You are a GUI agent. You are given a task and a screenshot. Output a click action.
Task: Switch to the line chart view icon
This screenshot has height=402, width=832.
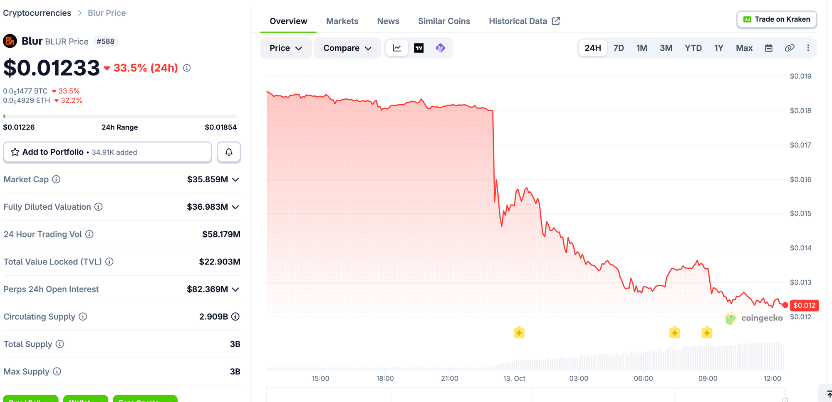397,48
